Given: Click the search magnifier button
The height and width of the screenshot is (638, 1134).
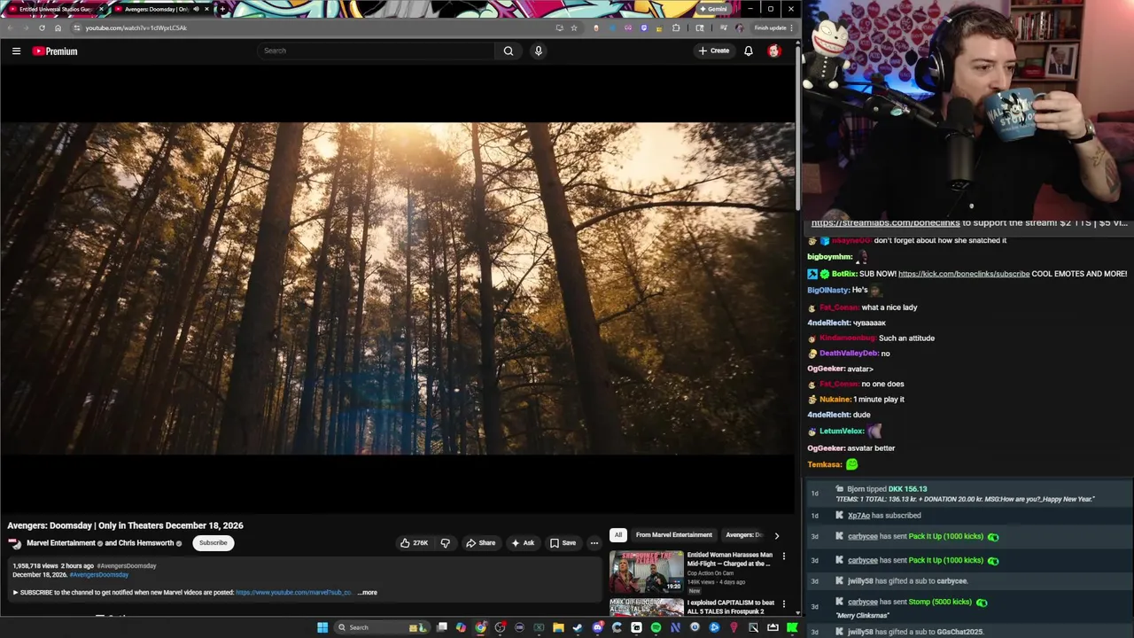Looking at the screenshot, I should pyautogui.click(x=509, y=51).
